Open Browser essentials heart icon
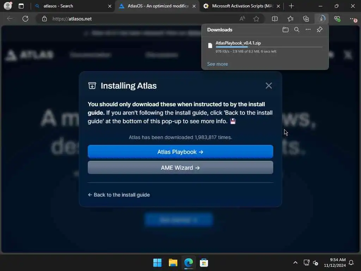This screenshot has height=271, width=361. click(337, 19)
